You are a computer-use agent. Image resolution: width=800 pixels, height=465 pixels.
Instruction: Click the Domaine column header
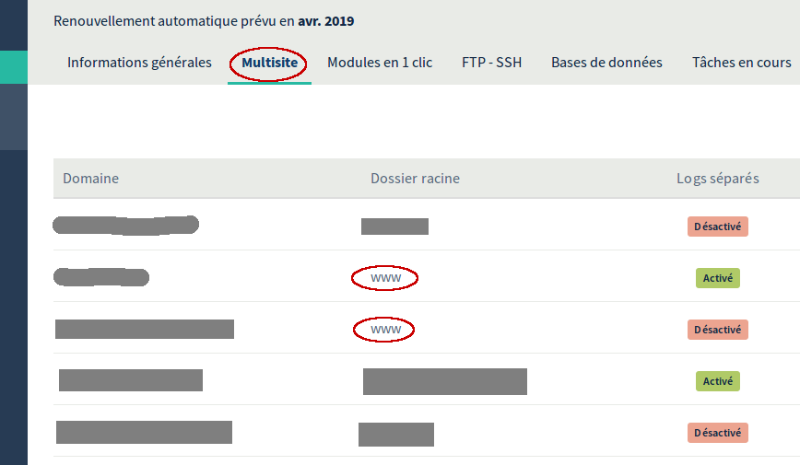90,178
